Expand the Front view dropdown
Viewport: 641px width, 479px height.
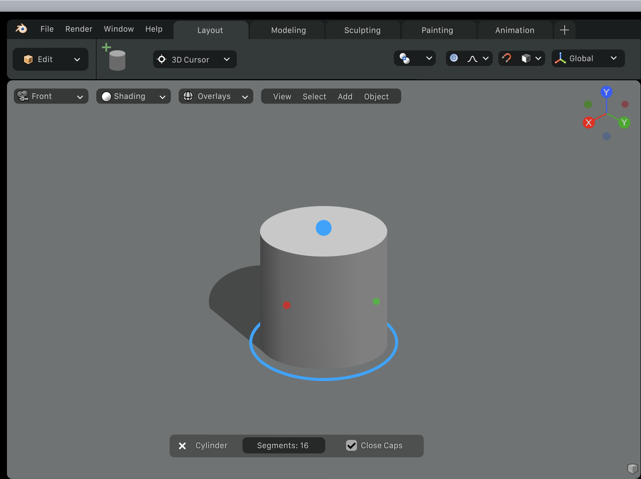point(51,96)
